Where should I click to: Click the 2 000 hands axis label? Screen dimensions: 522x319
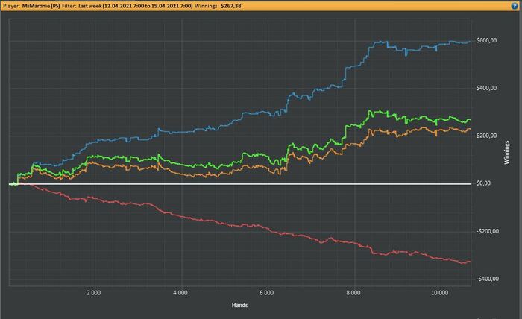[x=93, y=293]
